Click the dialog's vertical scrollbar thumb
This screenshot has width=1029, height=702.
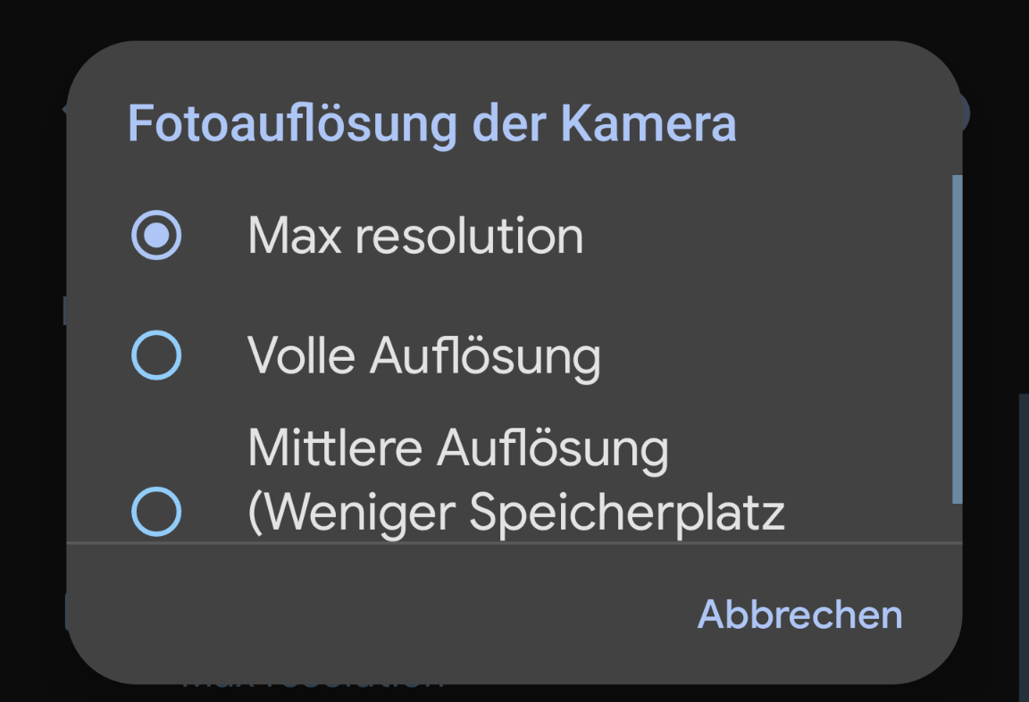coord(957,339)
